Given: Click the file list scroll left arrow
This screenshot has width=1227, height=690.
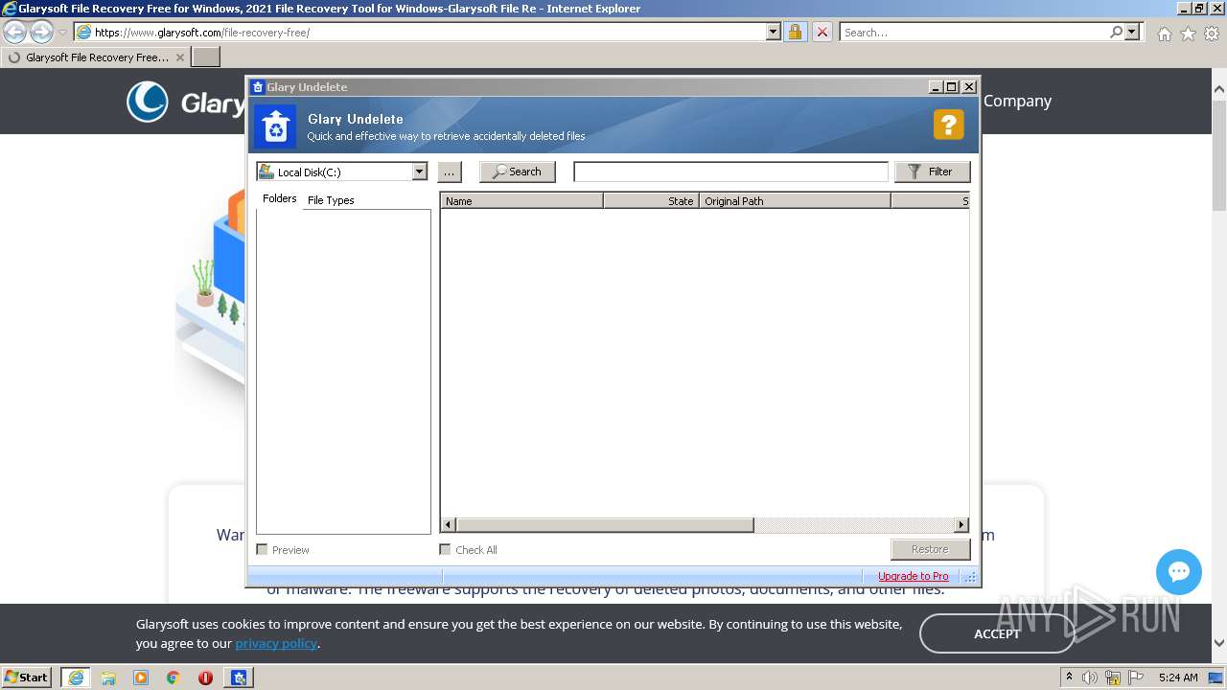Looking at the screenshot, I should click(448, 524).
